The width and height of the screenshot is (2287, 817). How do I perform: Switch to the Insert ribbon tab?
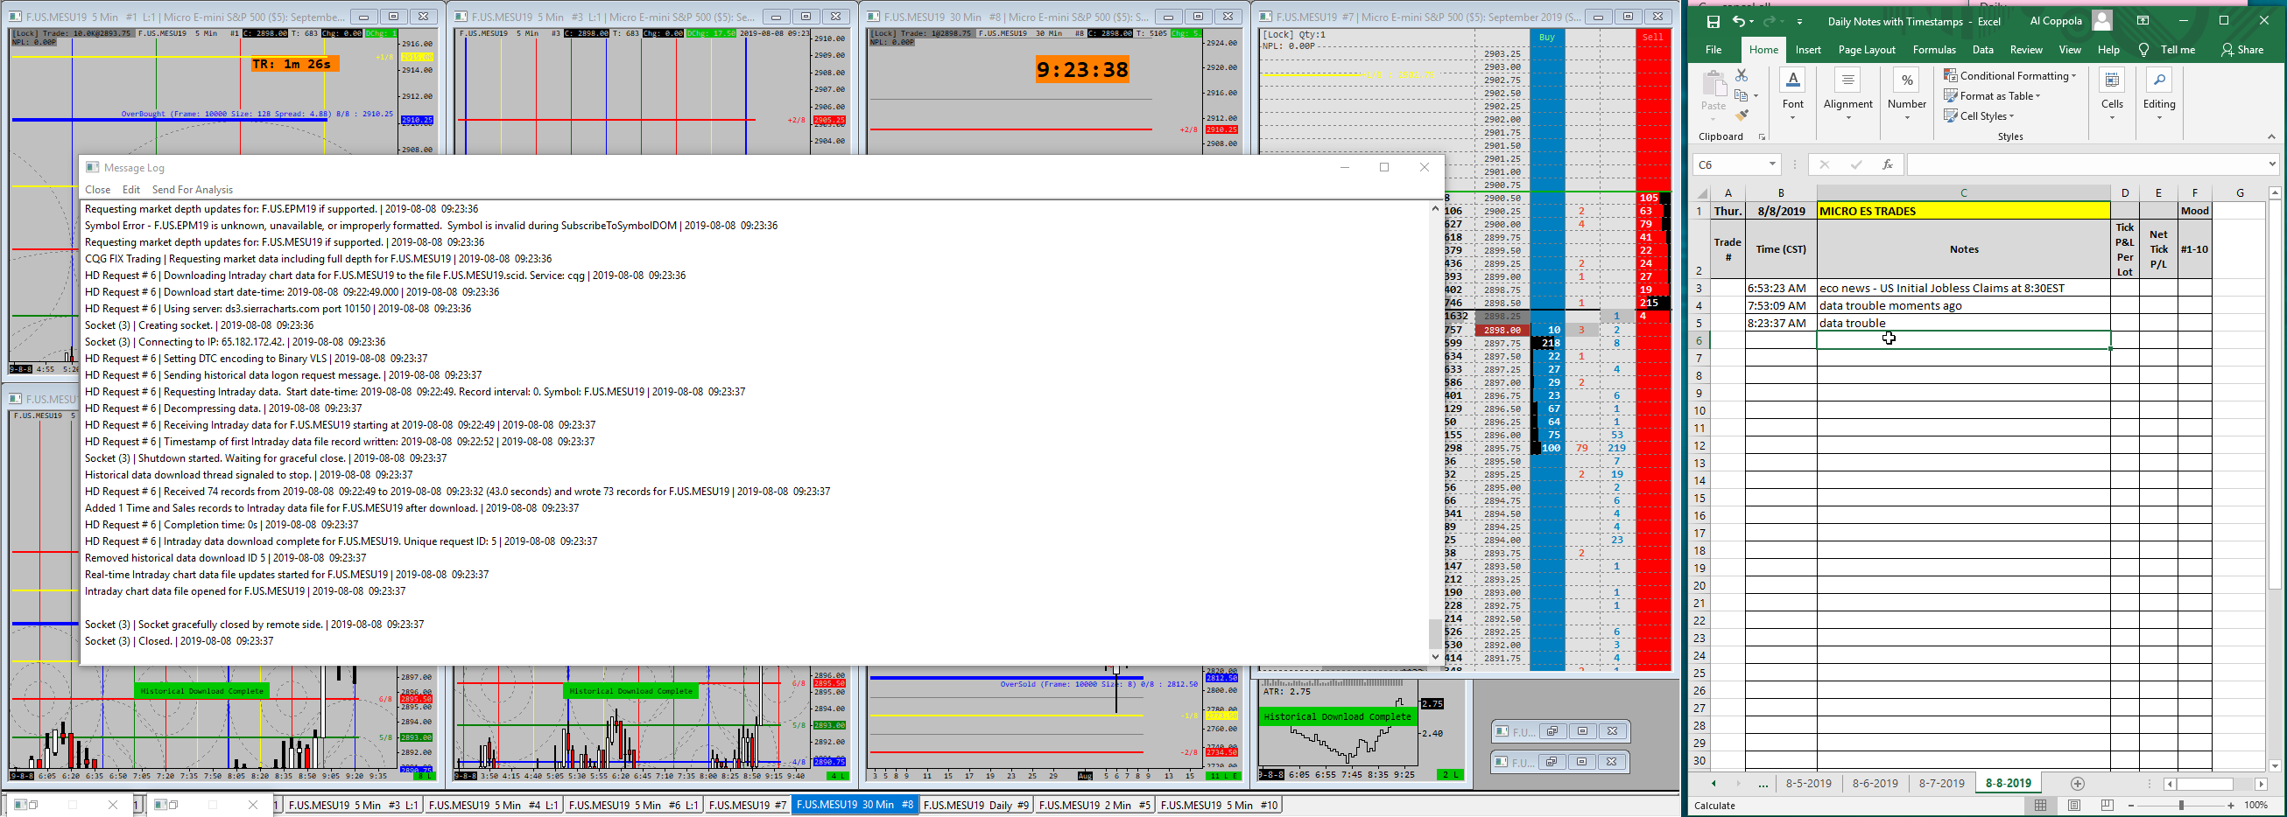point(1807,50)
